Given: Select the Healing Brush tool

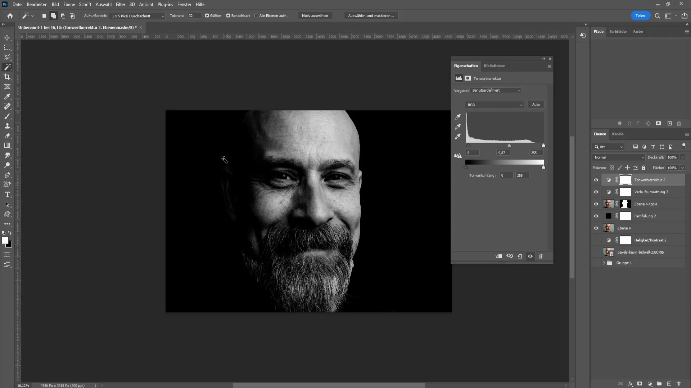Looking at the screenshot, I should (7, 106).
